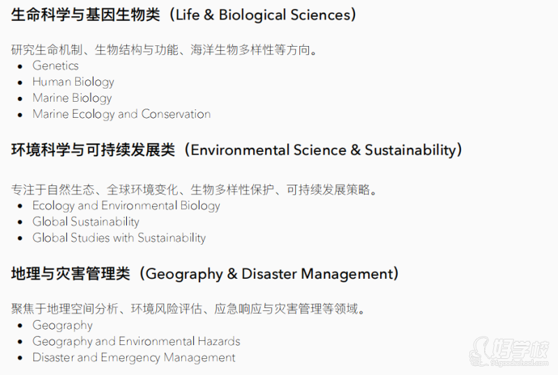
Task: Click the Geography list entry
Action: click(x=62, y=326)
